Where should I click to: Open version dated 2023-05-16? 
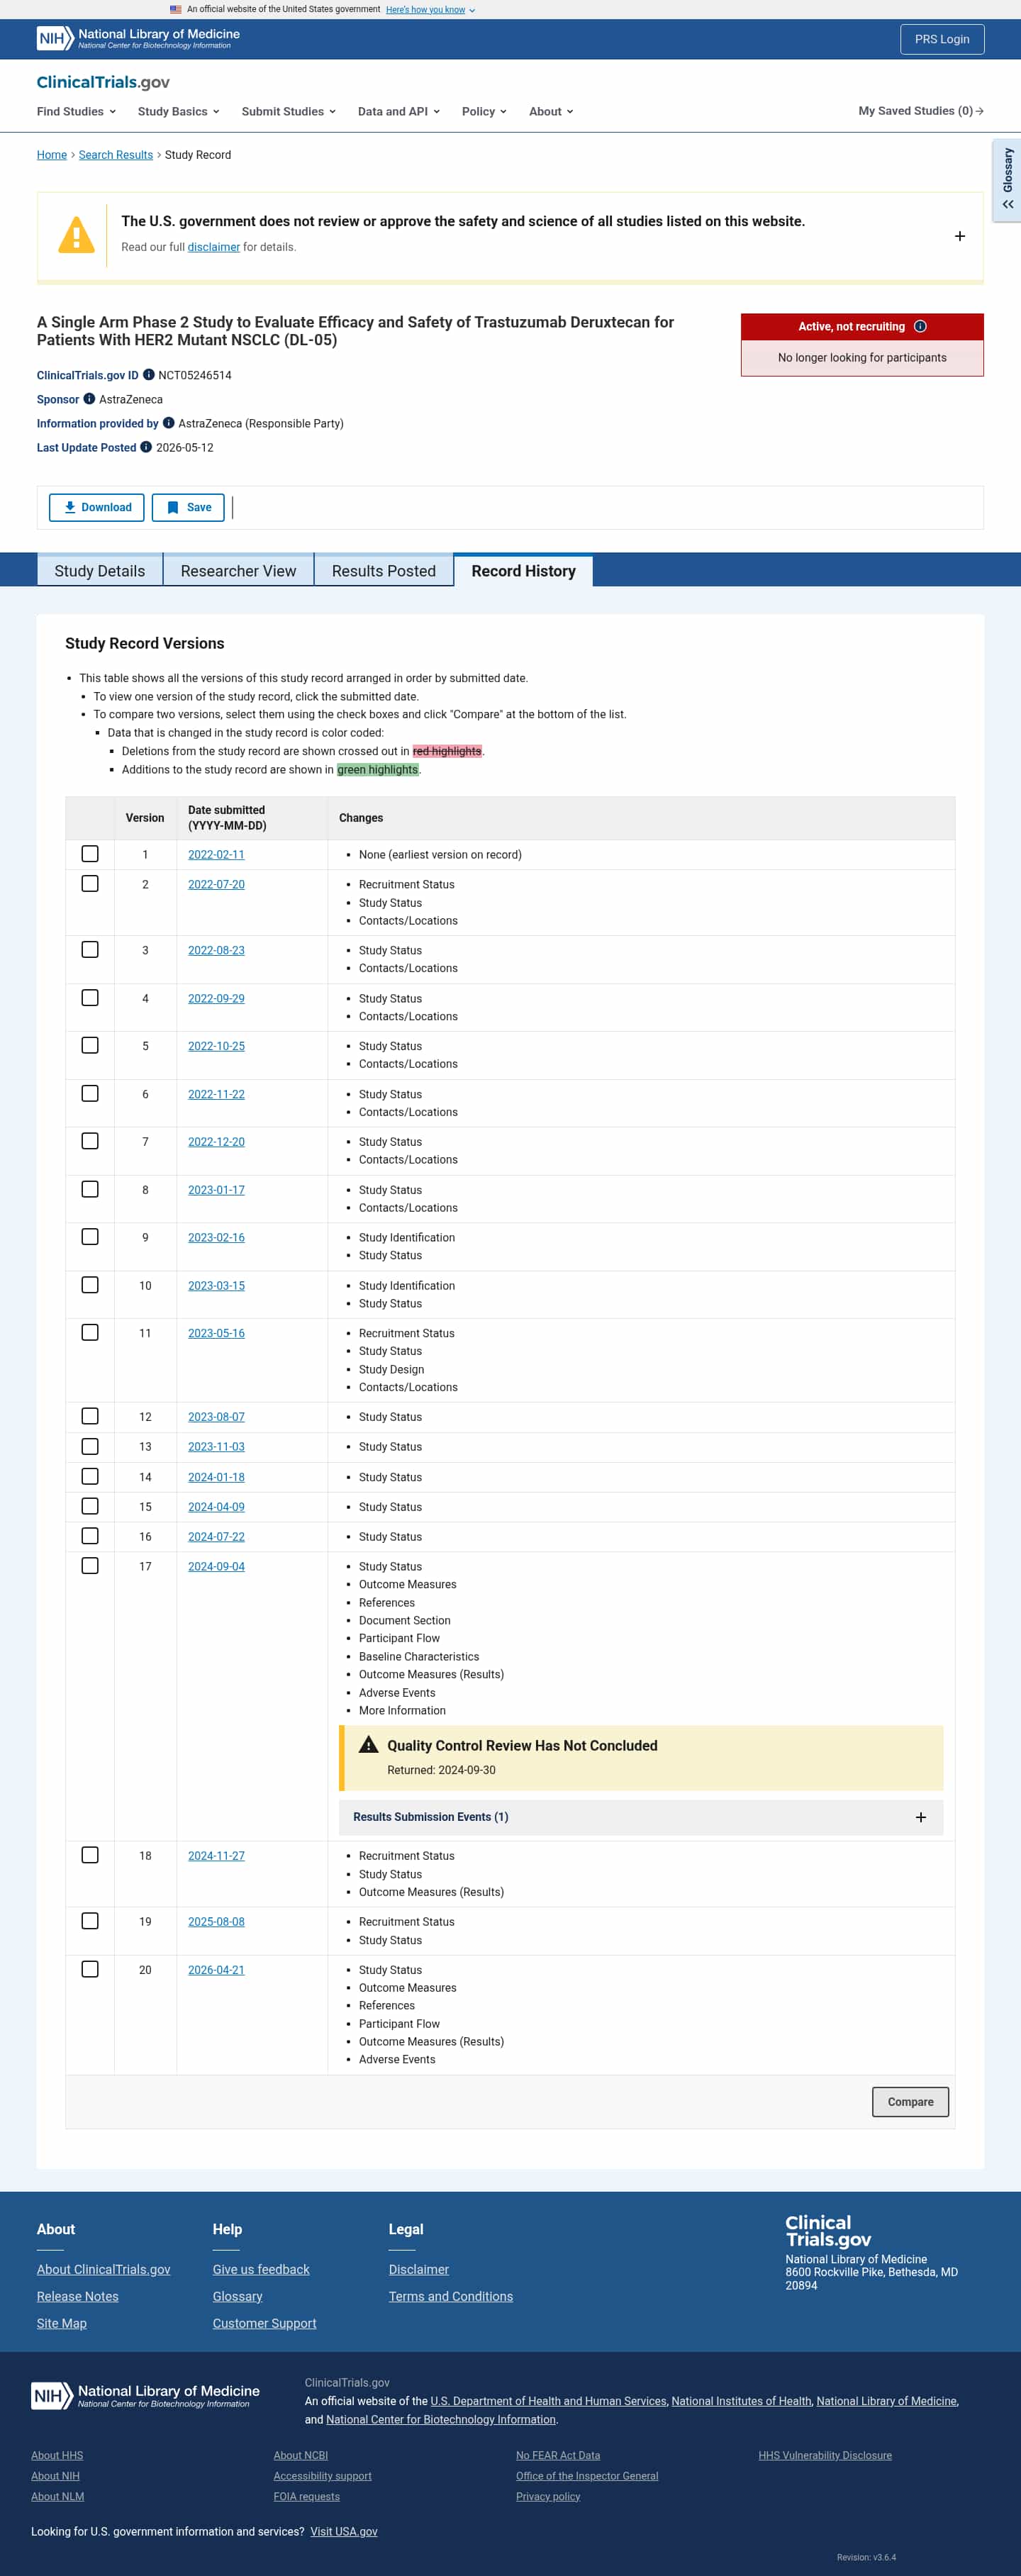[x=216, y=1333]
